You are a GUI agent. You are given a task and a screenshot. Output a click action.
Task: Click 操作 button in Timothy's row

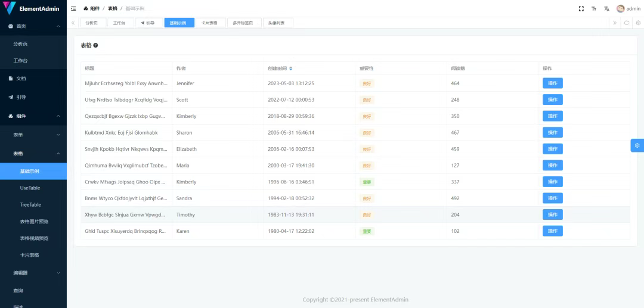point(552,214)
